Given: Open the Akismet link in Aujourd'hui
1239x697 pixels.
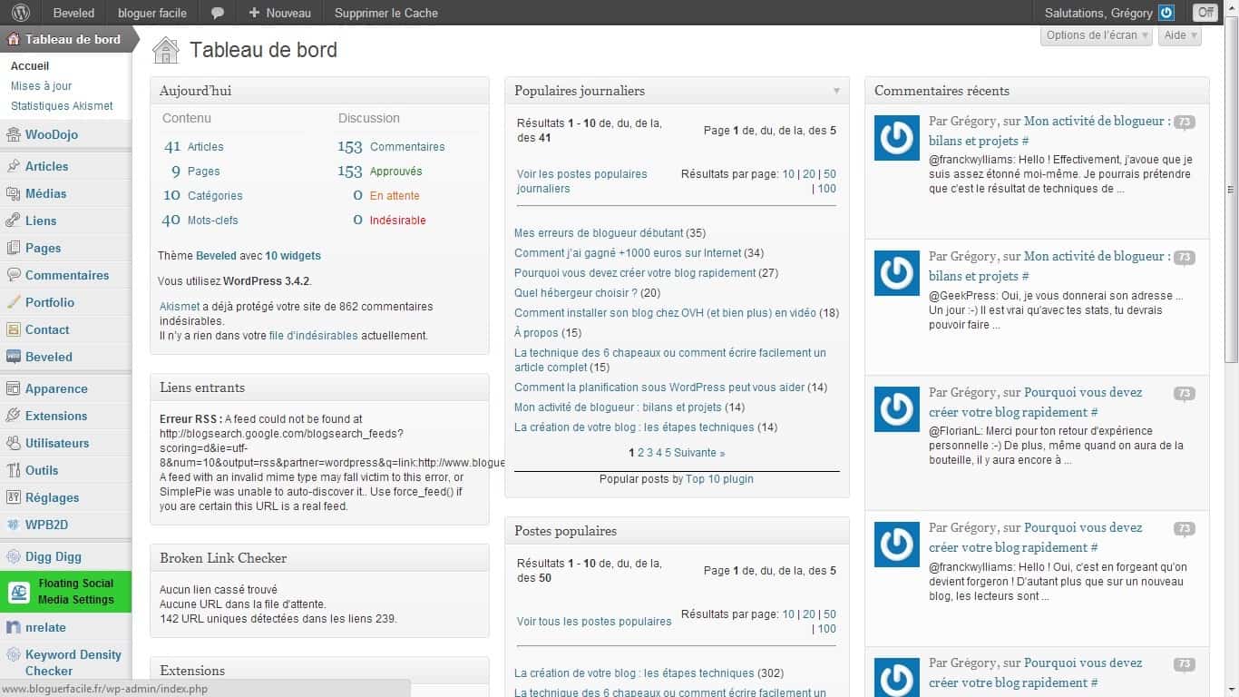Looking at the screenshot, I should (x=180, y=307).
